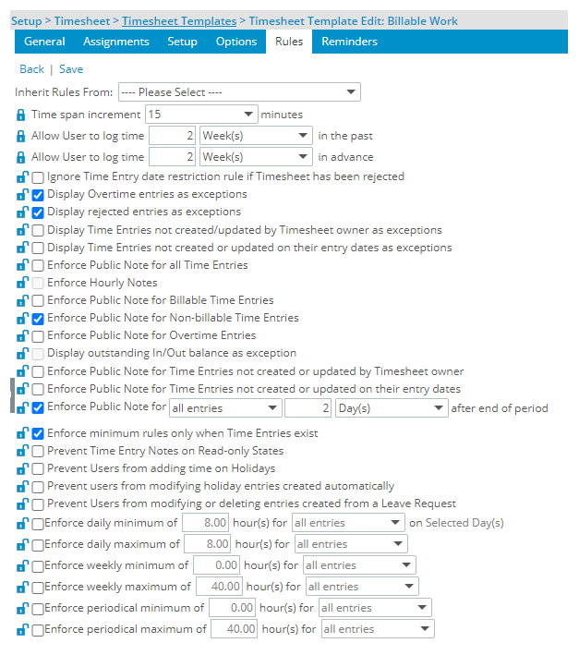Click lock icon for Enforce daily minimum
The image size is (579, 655).
[x=22, y=523]
